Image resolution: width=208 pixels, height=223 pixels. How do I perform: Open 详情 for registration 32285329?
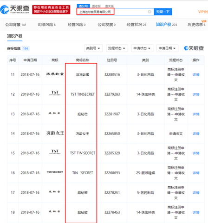click(x=196, y=153)
